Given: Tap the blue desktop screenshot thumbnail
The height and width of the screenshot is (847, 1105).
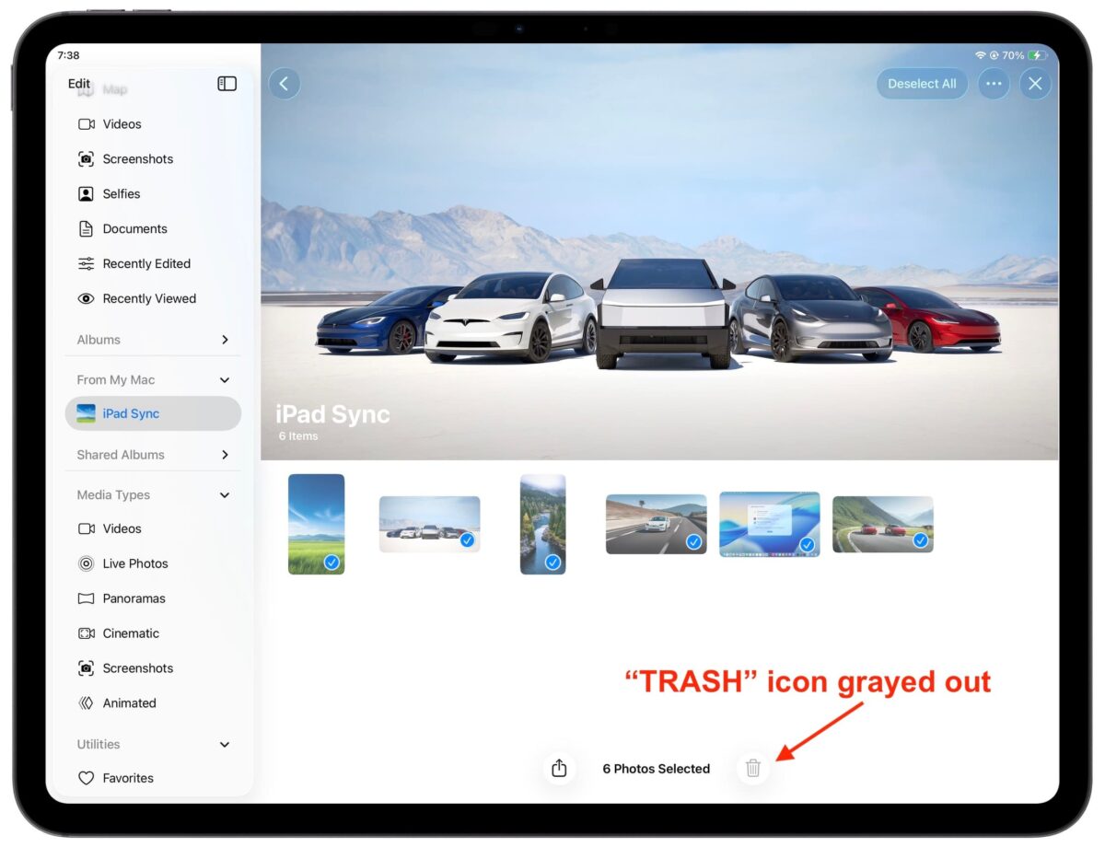Looking at the screenshot, I should (x=769, y=525).
